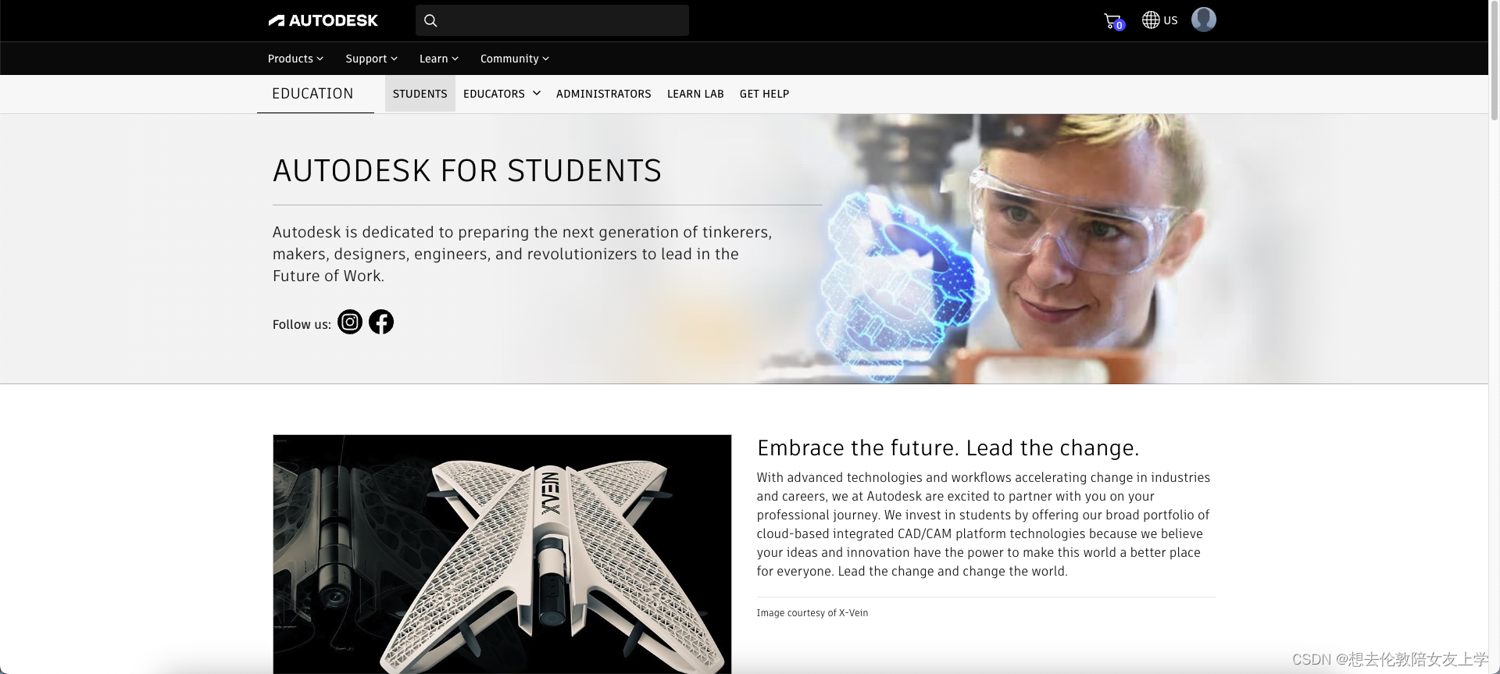Click the globe region icon
This screenshot has height=674, width=1500.
(x=1150, y=20)
